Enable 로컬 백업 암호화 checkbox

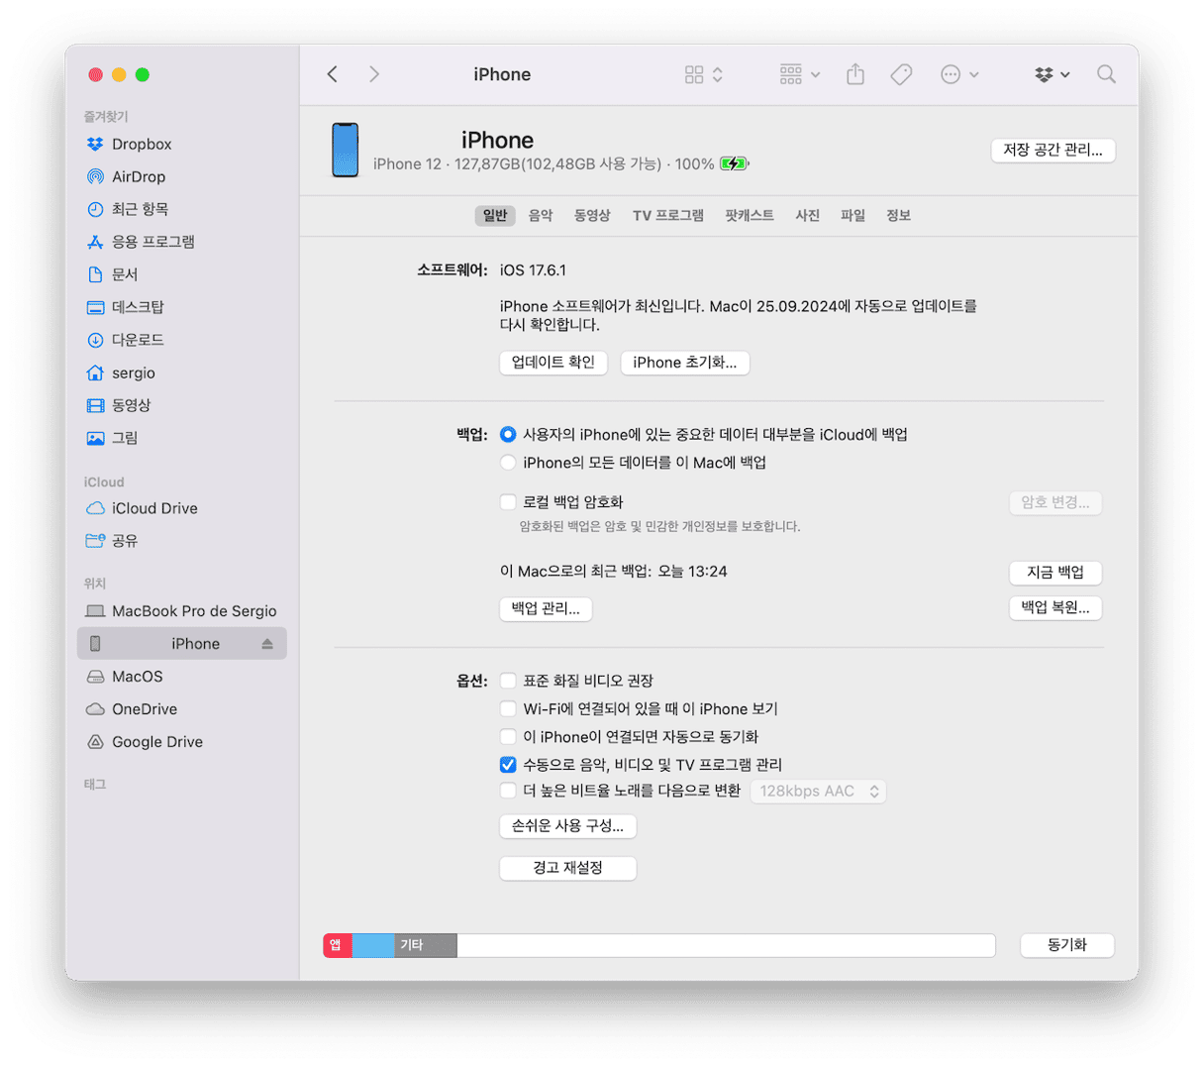(x=508, y=502)
